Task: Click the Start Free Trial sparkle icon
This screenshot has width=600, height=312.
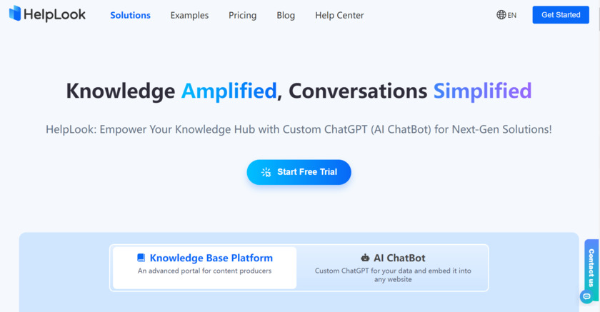Action: 266,172
